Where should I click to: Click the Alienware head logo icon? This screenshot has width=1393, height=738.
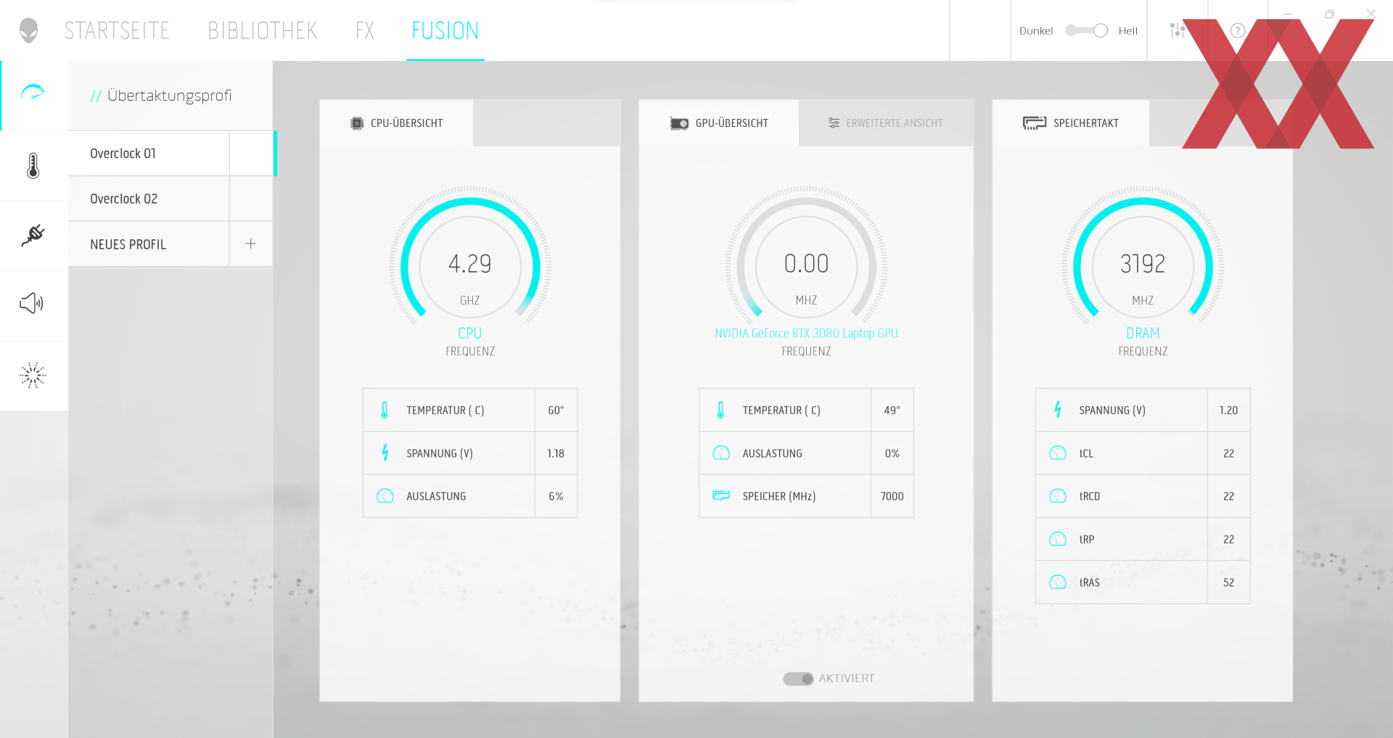click(x=28, y=30)
